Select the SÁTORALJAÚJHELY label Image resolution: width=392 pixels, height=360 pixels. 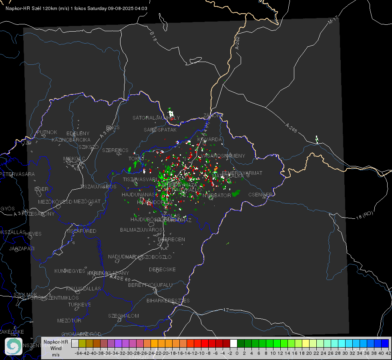(156, 118)
